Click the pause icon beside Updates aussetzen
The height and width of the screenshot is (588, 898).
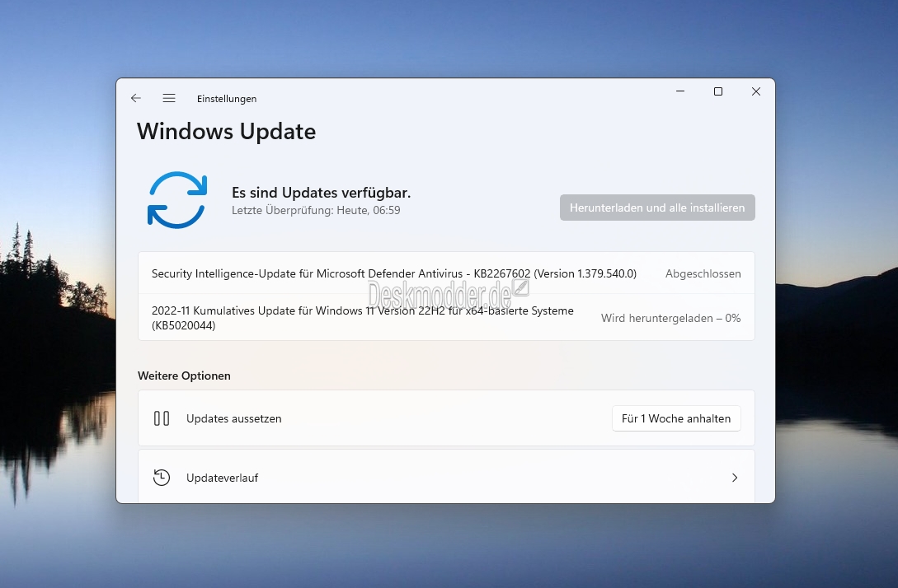coord(162,418)
